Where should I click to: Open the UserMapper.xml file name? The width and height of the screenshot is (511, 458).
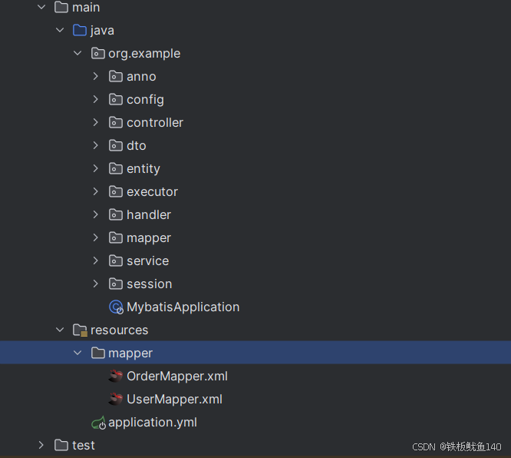(174, 400)
